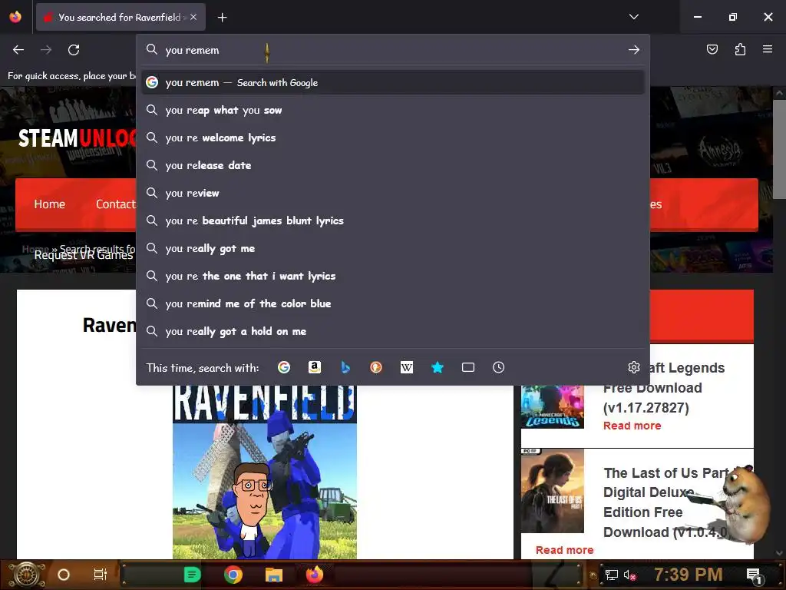
Task: Close the 'You searched for Ravenfield' tab
Action: tap(193, 17)
